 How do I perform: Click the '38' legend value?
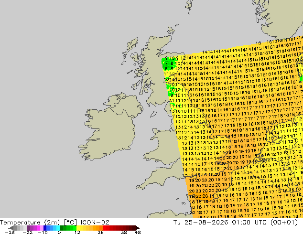click(x=124, y=232)
